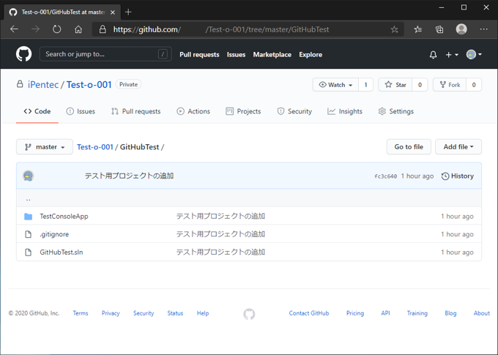Open the Test-o-001 repository title link

(89, 85)
